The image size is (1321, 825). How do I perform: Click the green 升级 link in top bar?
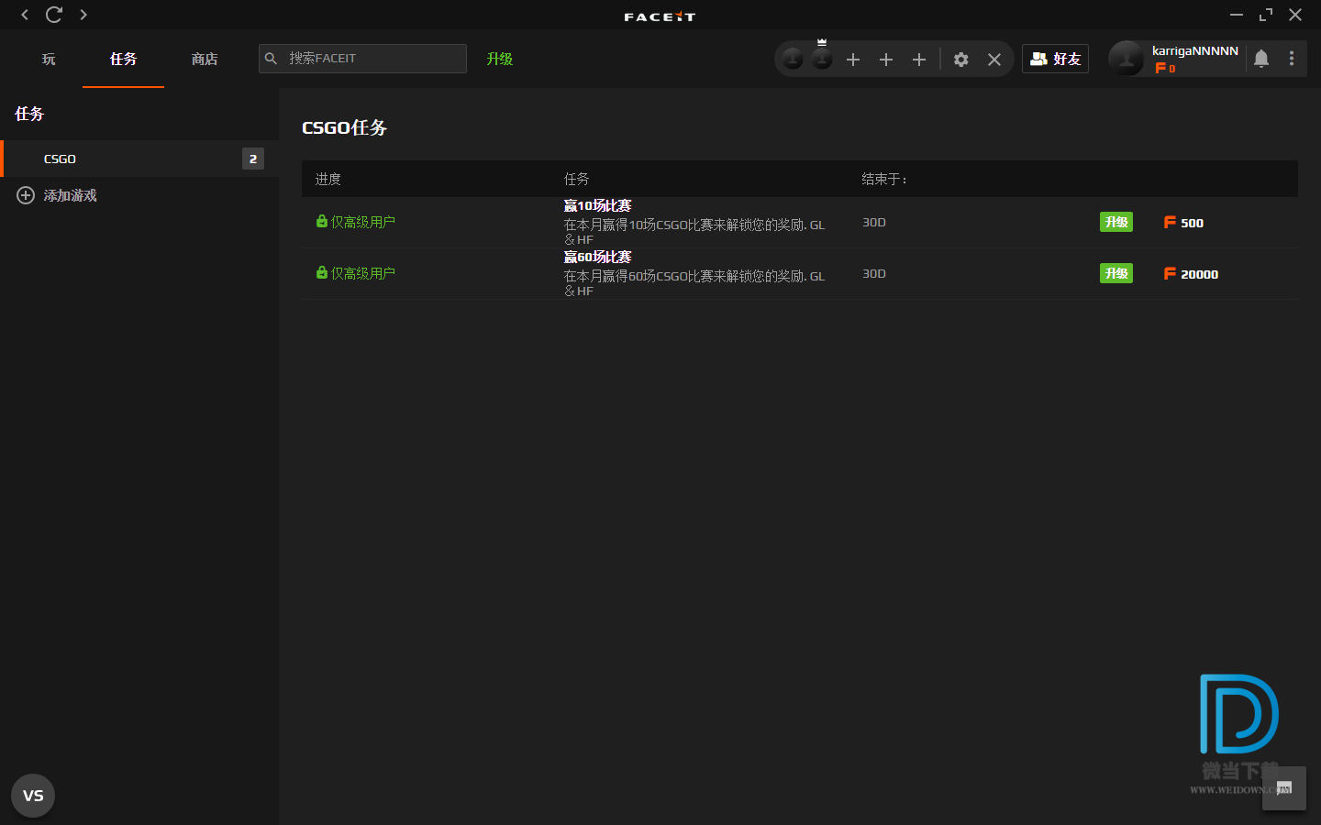pyautogui.click(x=500, y=59)
